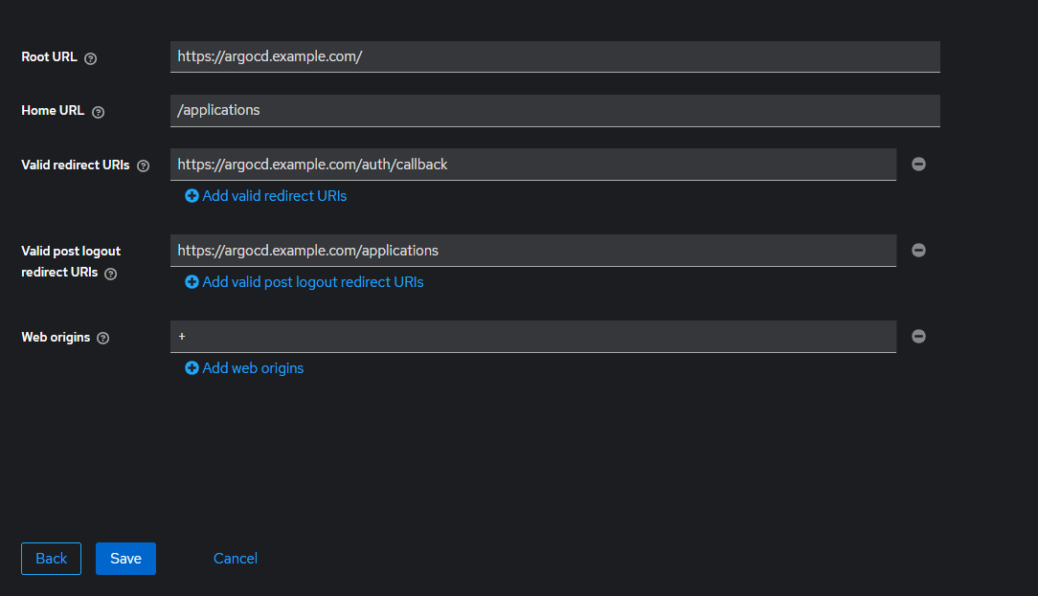Click the Web origins help icon
Image resolution: width=1038 pixels, height=596 pixels.
coord(103,338)
